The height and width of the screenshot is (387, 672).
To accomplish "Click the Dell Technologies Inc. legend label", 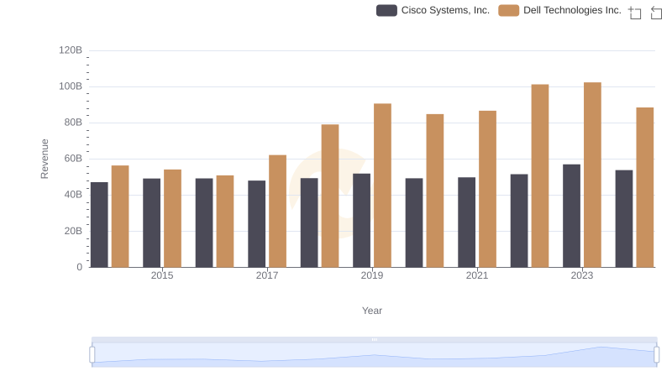I will click(x=572, y=10).
